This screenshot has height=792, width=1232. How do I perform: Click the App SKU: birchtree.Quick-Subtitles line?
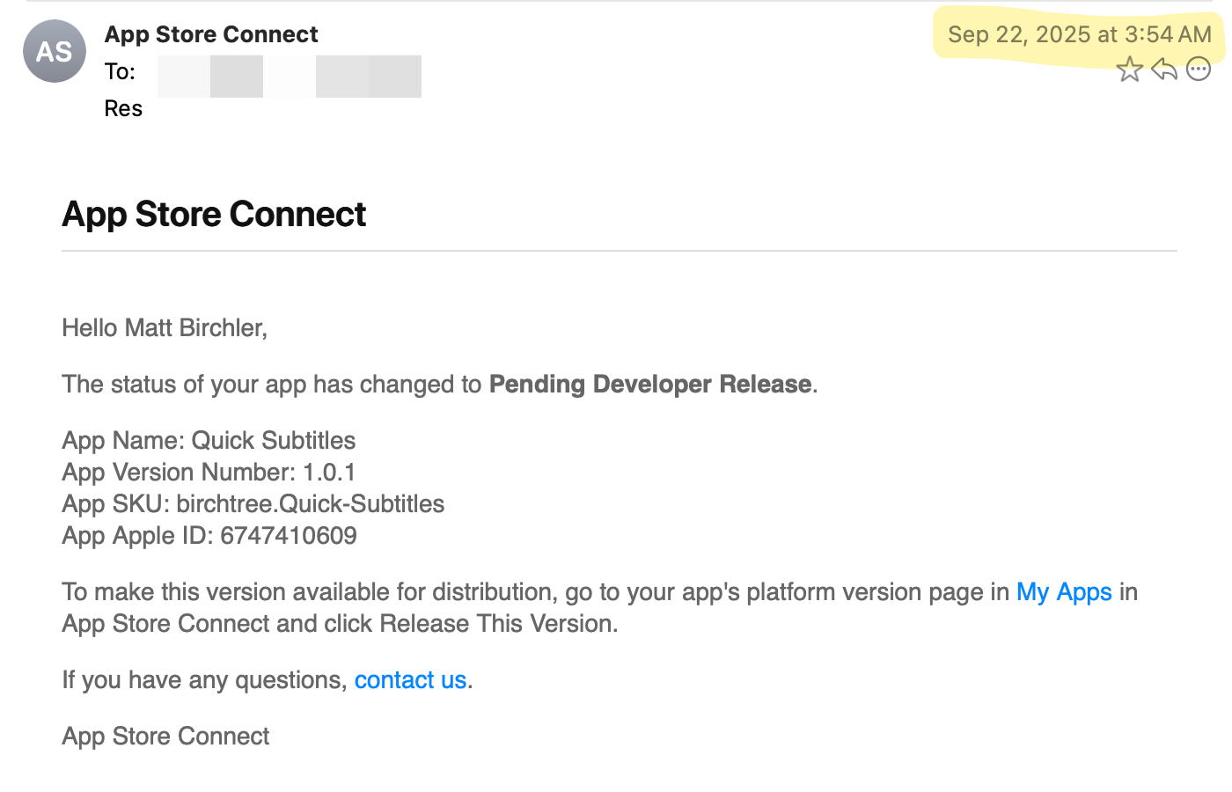[253, 503]
